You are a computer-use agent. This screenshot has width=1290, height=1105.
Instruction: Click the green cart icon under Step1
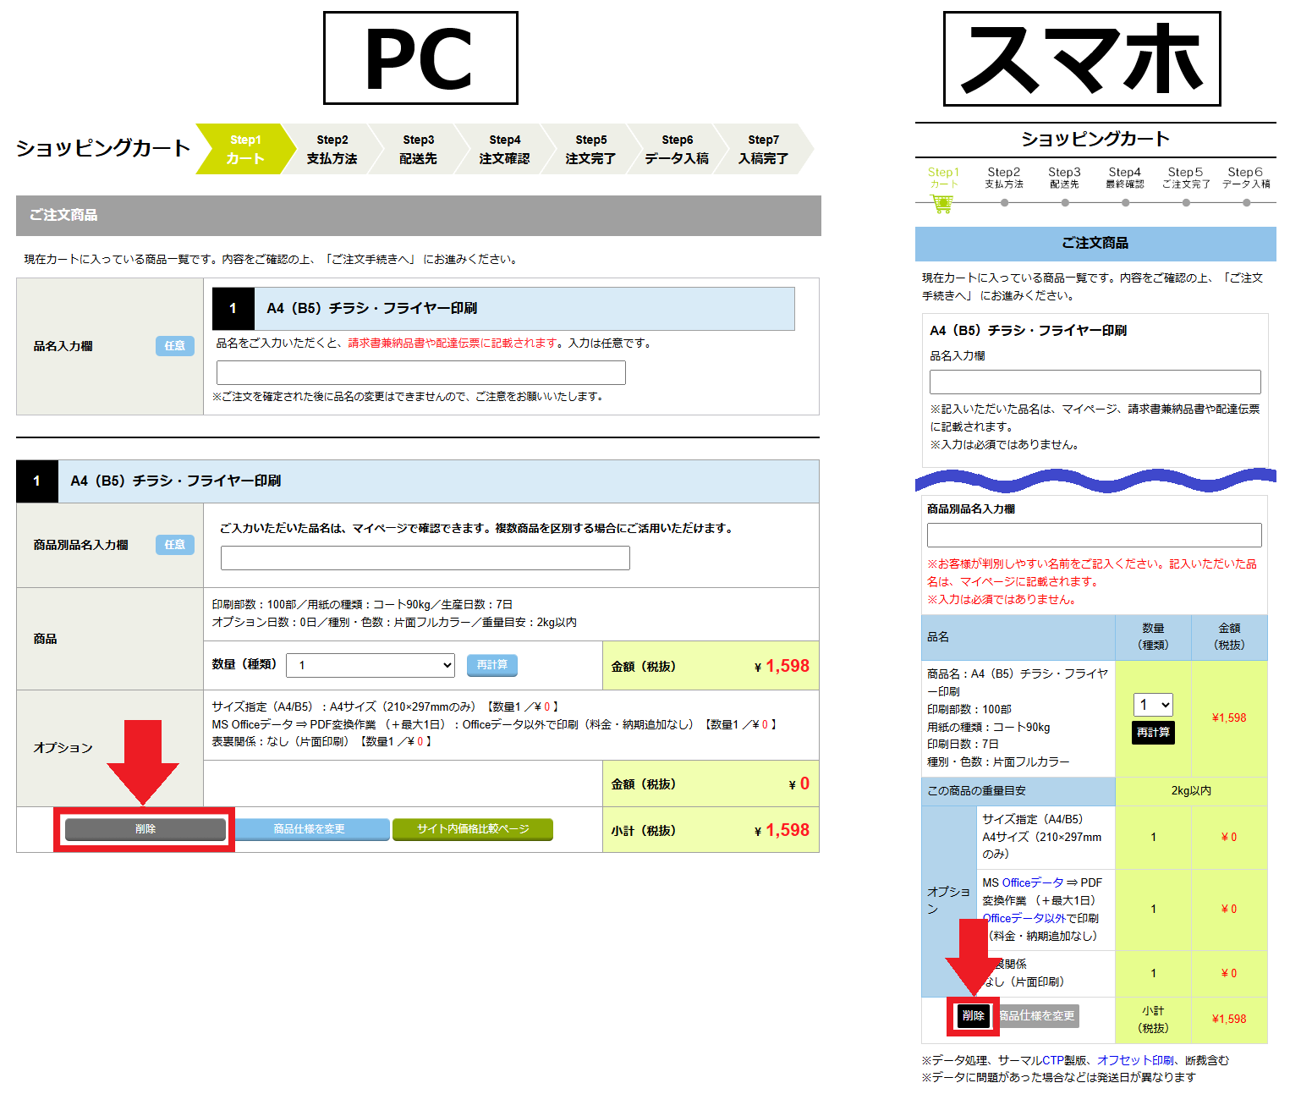click(x=941, y=204)
